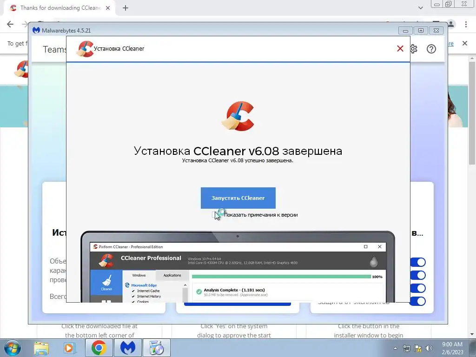Minimize the Chrome window
Screen dimensions: 476x357
coord(437,4)
